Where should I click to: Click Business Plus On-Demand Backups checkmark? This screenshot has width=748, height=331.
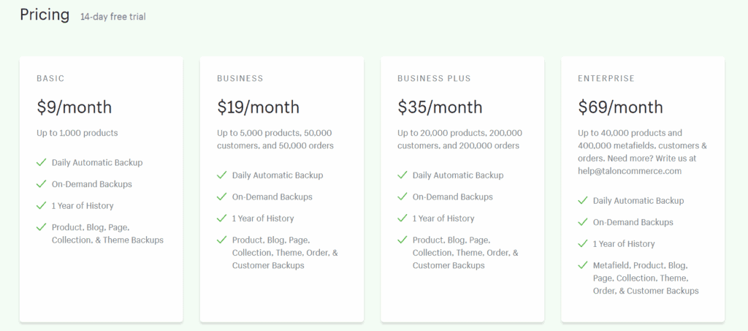(402, 197)
